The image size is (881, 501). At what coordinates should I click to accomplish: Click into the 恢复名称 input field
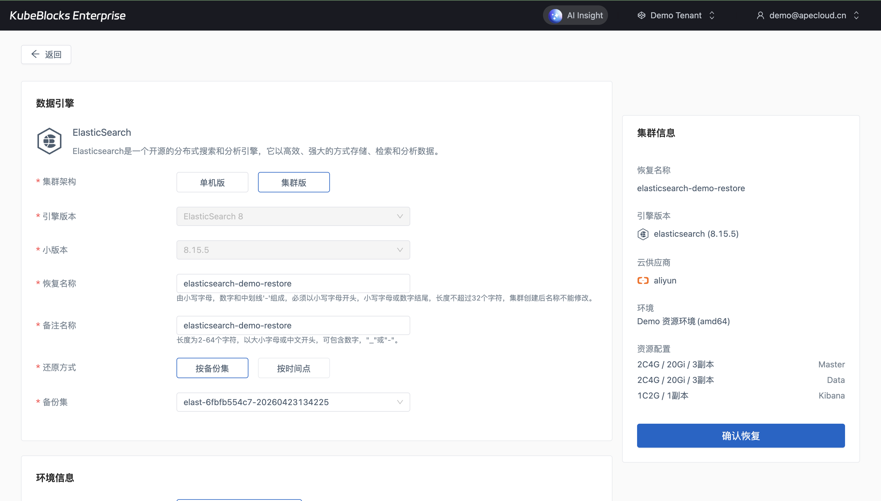pos(293,283)
